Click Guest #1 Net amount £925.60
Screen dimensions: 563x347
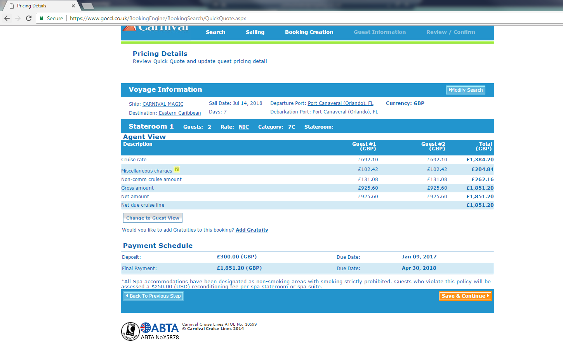click(x=368, y=197)
